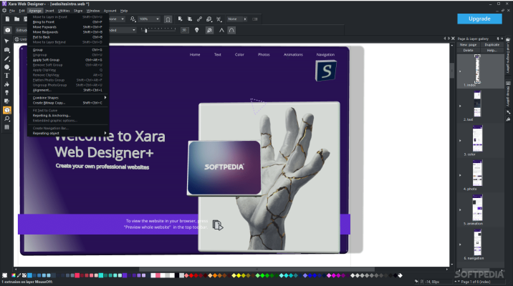The image size is (513, 286).
Task: Open the 100% zoom dropdown
Action: [158, 19]
